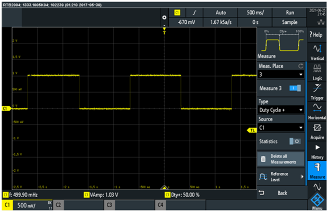Click the white triangle marker at bottom center
Viewport: 328px width, 212px height.
[164, 187]
